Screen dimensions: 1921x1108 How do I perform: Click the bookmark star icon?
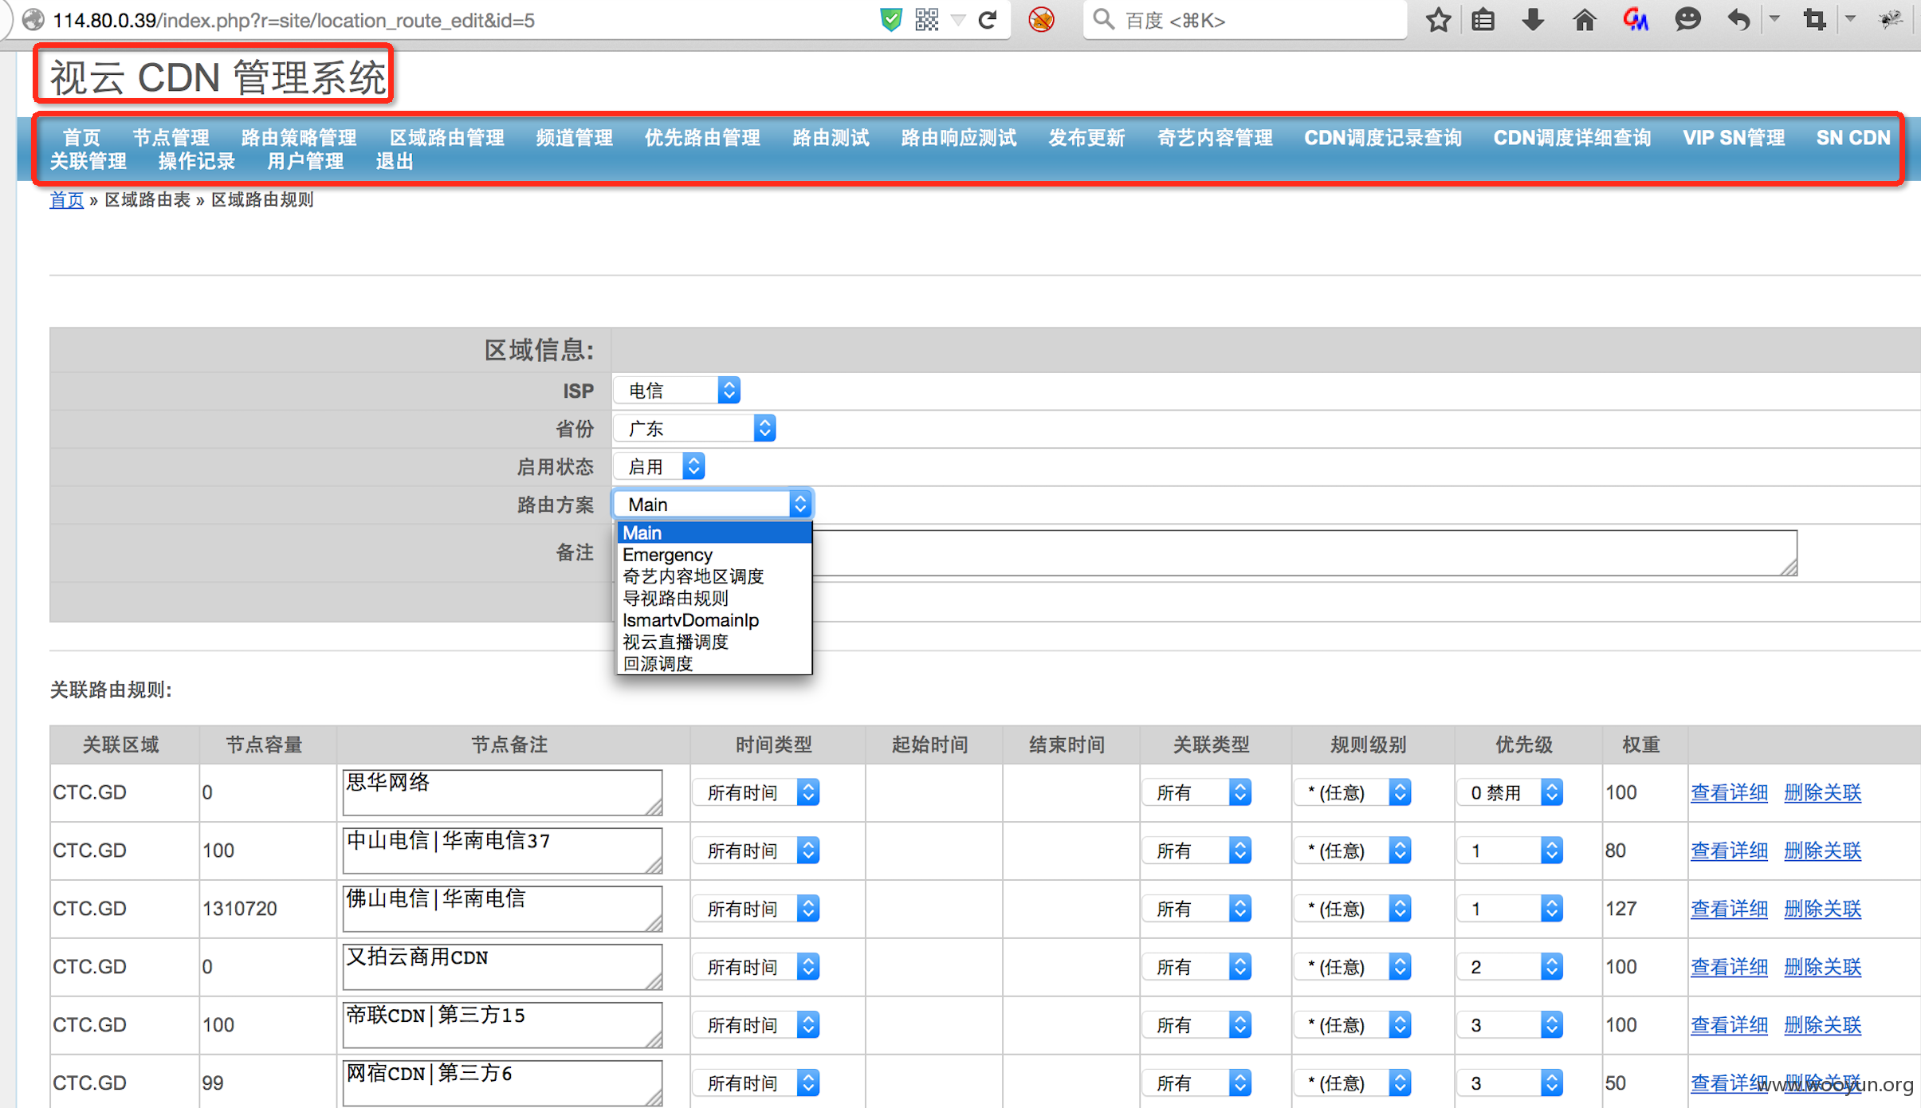[1439, 19]
